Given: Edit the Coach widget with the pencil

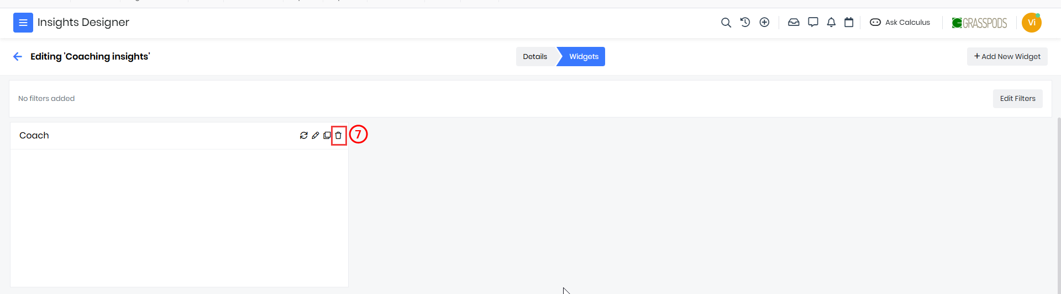Looking at the screenshot, I should tap(316, 136).
